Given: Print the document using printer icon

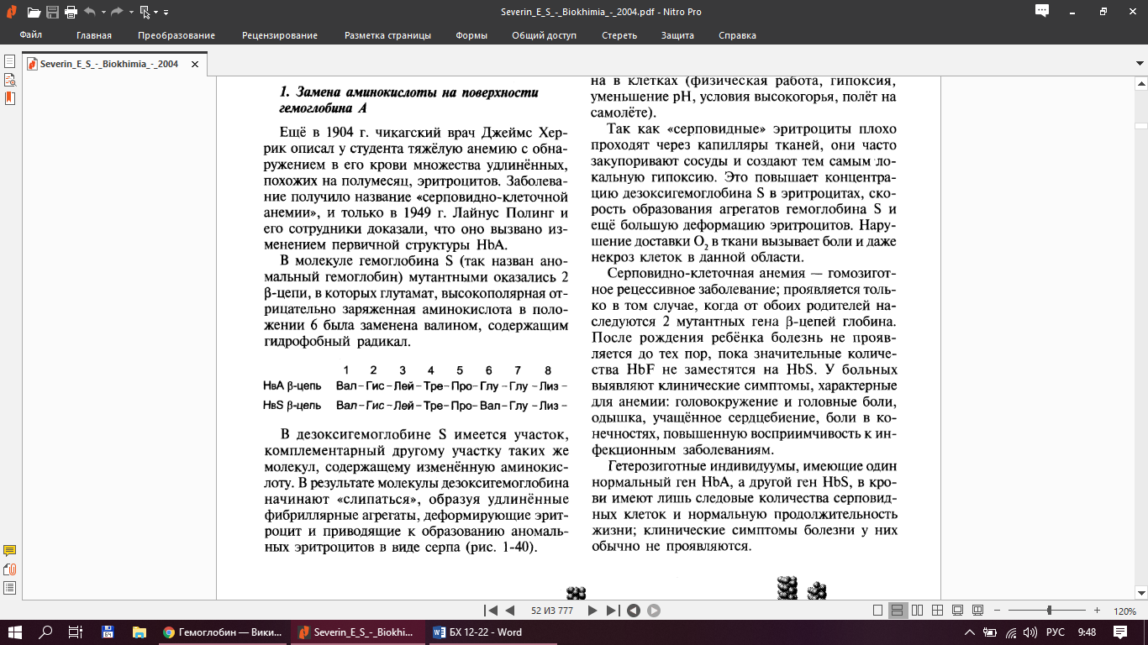Looking at the screenshot, I should click(71, 13).
